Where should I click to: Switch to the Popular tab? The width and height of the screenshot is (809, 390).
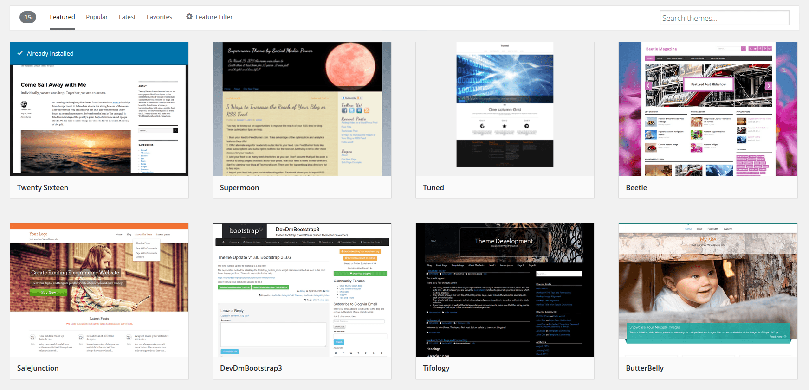[97, 17]
